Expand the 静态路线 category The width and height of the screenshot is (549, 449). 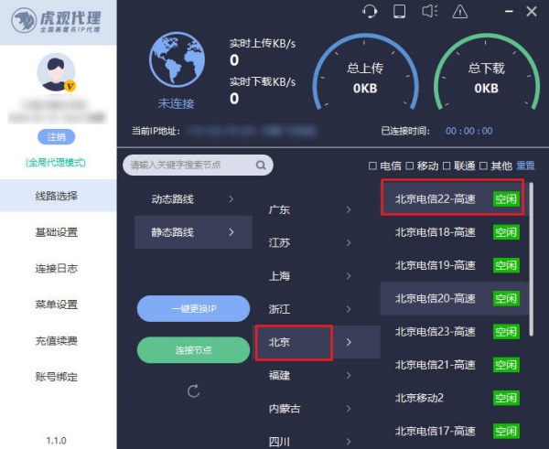[193, 232]
